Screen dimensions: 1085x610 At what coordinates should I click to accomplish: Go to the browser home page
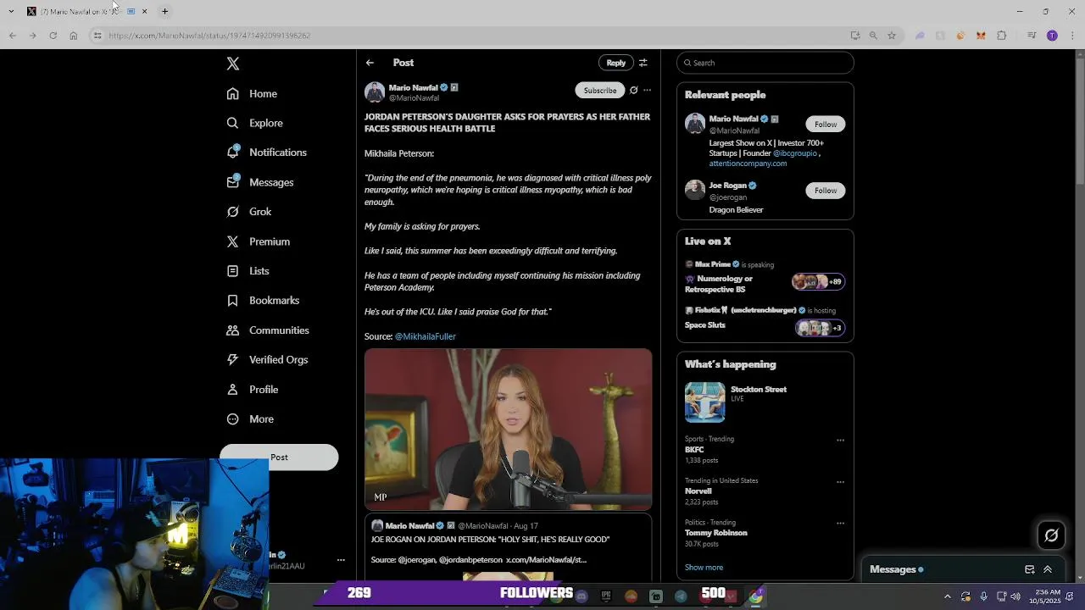point(73,36)
